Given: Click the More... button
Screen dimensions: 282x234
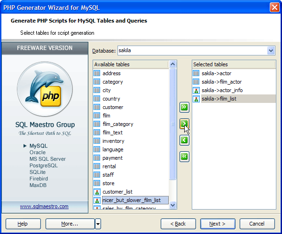Looking at the screenshot, I should 70,224.
